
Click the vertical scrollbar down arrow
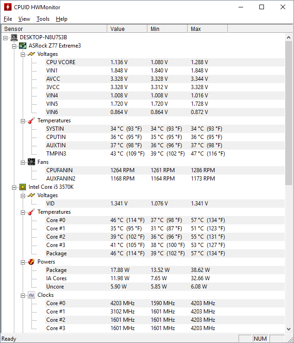click(289, 329)
